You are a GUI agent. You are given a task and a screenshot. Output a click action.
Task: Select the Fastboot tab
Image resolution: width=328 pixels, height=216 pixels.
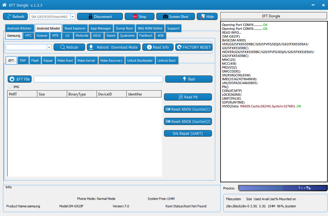[x=146, y=36]
